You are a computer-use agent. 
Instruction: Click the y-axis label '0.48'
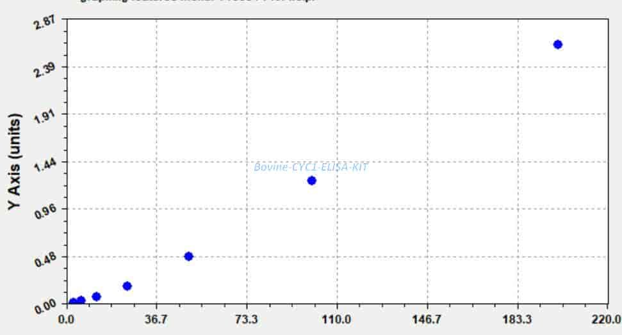(44, 260)
